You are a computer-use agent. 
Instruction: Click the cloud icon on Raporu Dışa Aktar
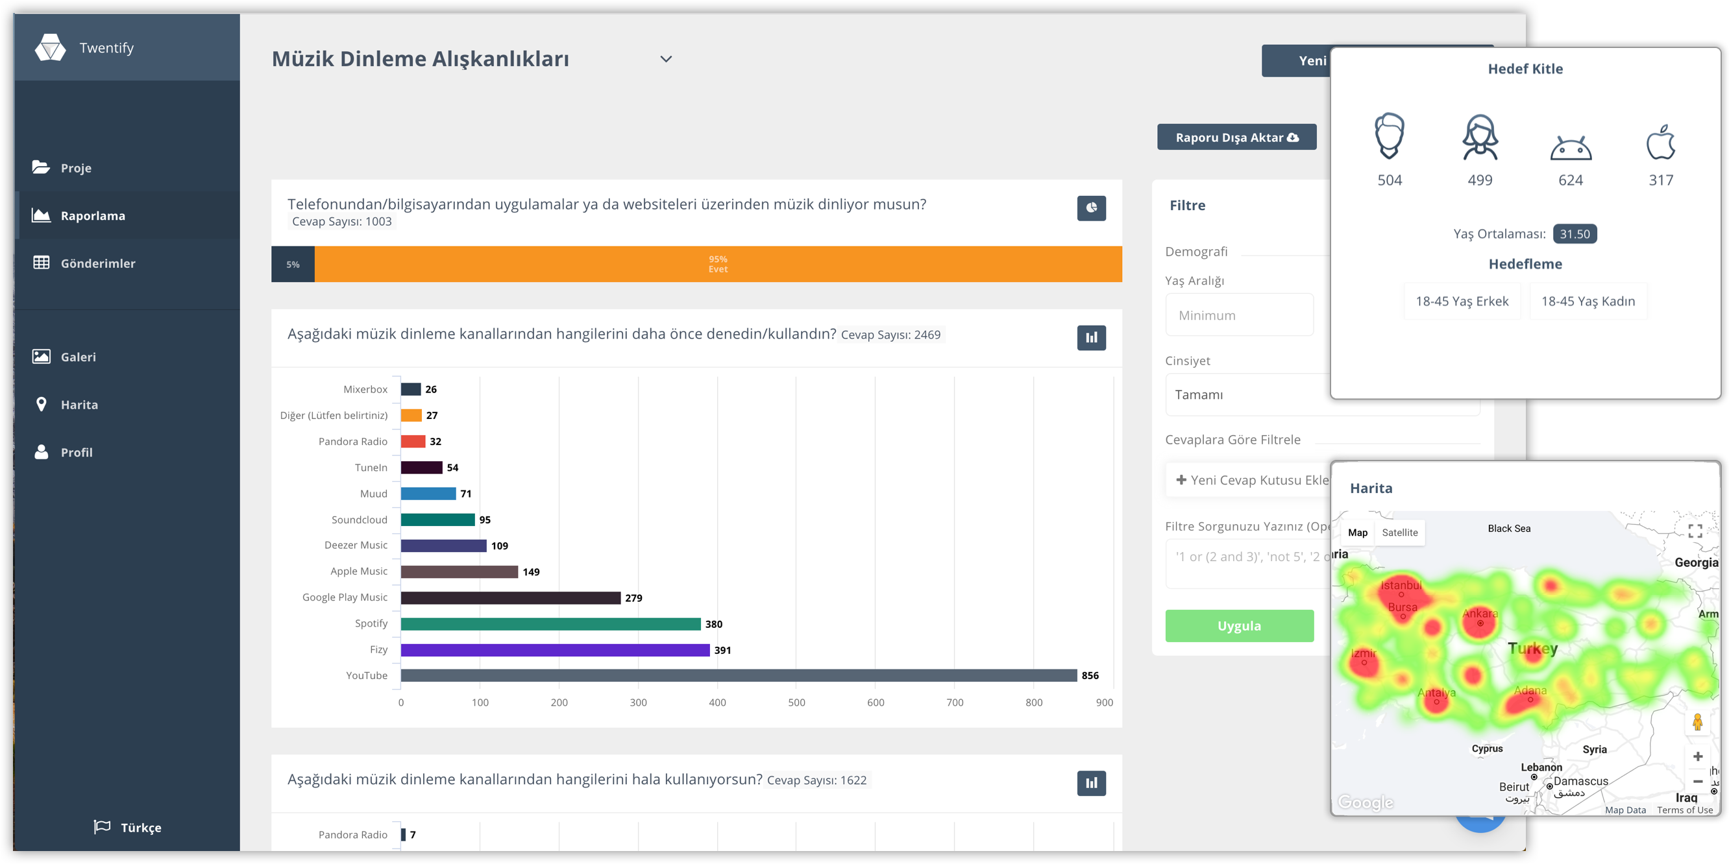(1293, 138)
